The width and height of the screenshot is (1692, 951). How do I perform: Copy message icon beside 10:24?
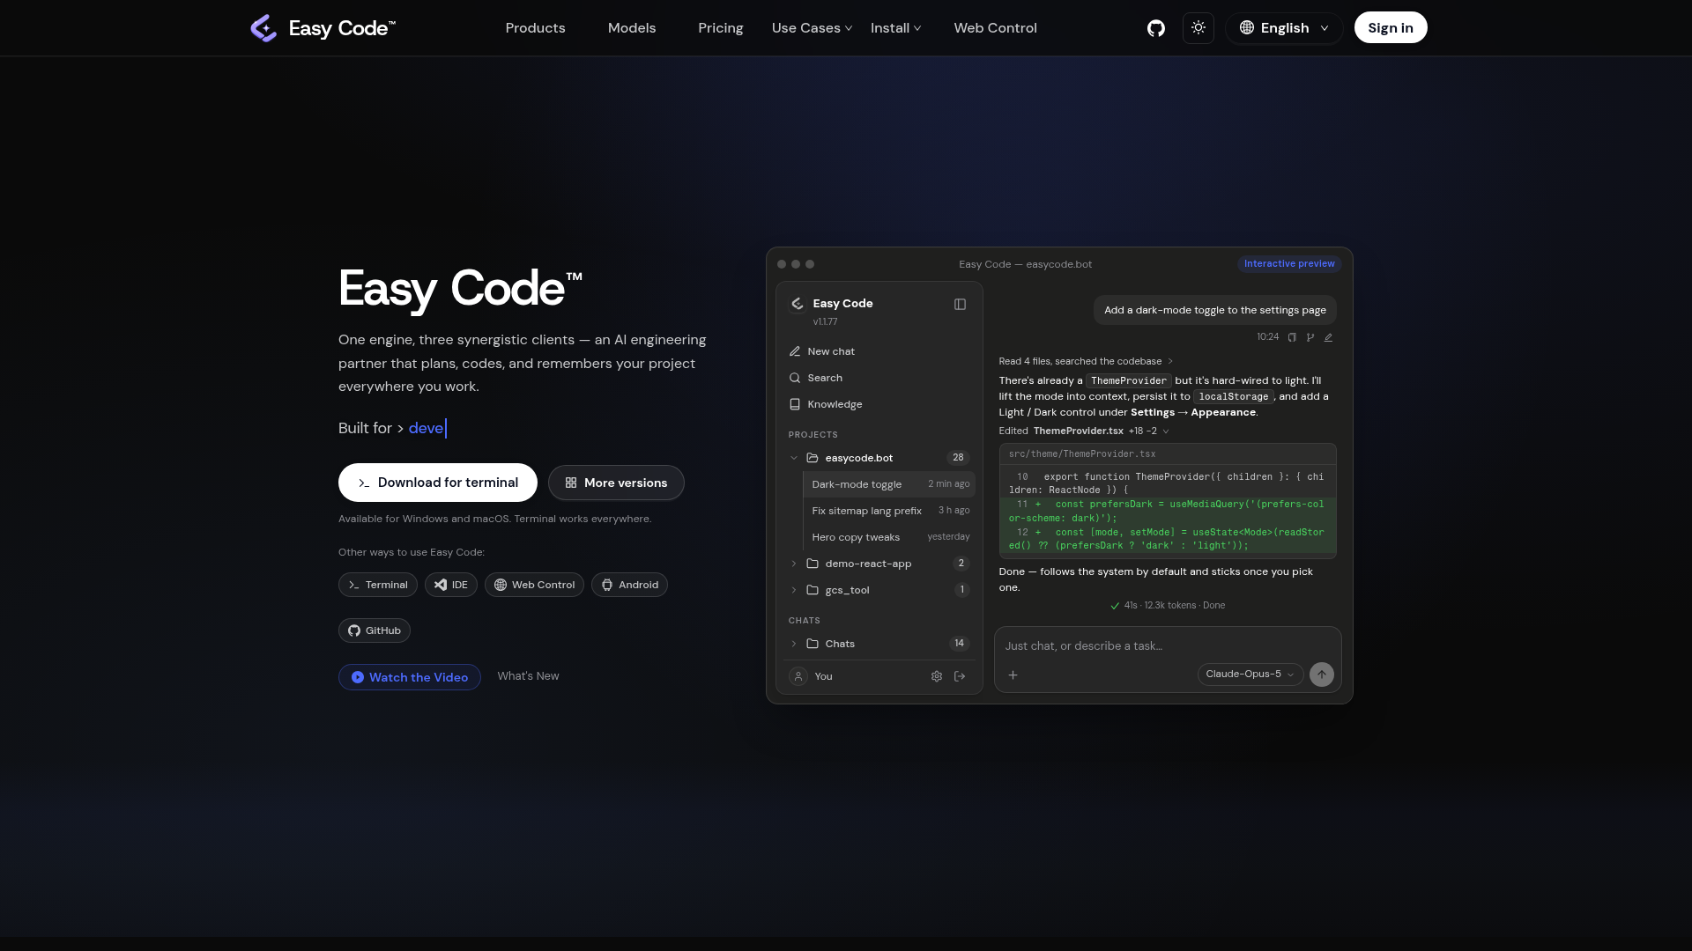pyautogui.click(x=1292, y=337)
